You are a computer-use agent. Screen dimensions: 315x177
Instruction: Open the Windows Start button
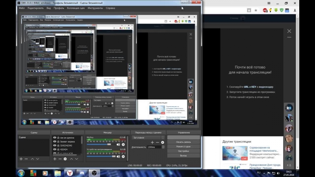21,173
